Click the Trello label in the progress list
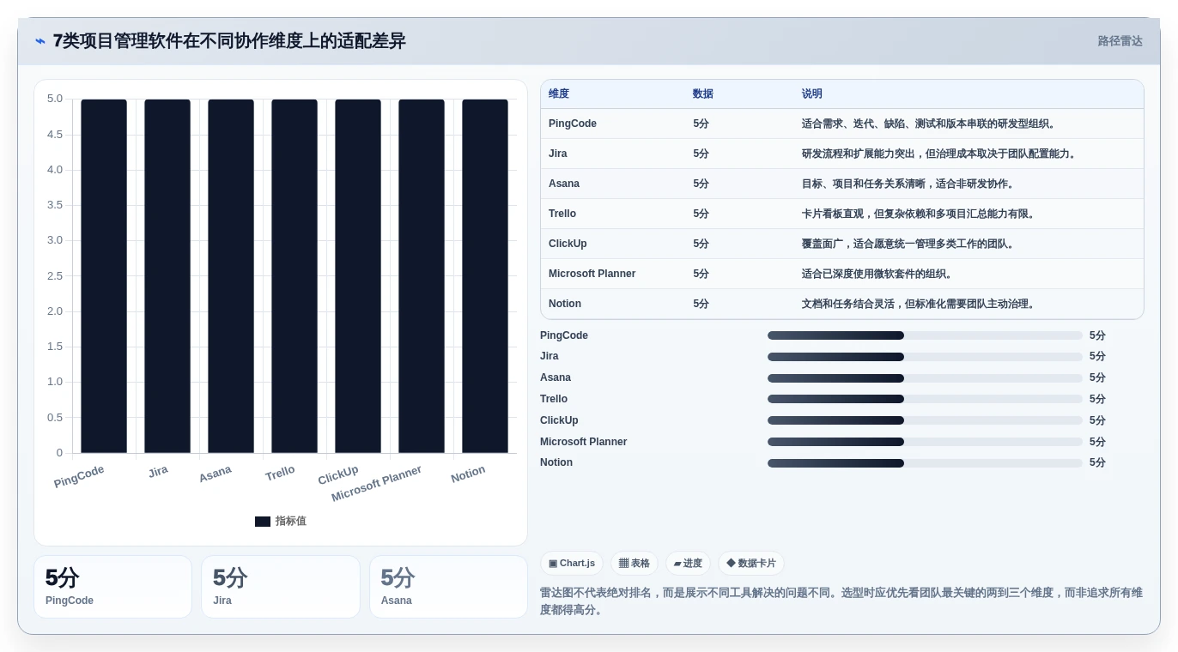The height and width of the screenshot is (652, 1178). tap(554, 399)
